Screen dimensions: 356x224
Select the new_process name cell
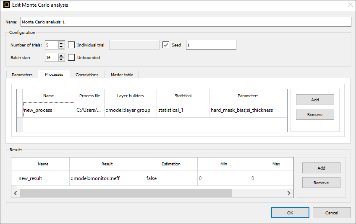click(49, 110)
